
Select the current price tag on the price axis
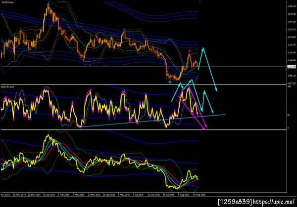tap(292, 66)
